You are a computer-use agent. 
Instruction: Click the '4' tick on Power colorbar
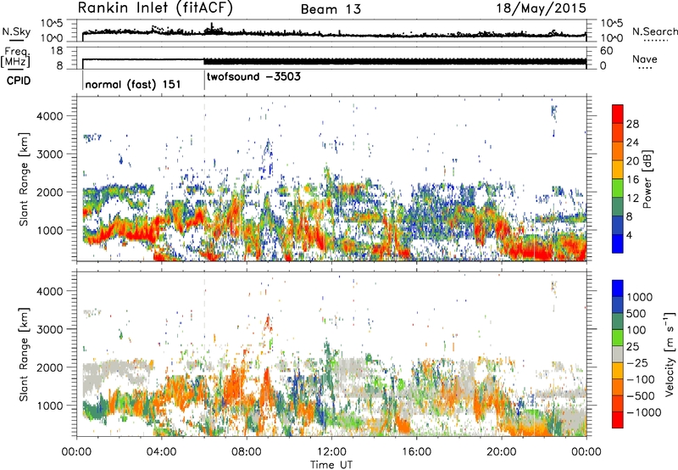click(629, 236)
